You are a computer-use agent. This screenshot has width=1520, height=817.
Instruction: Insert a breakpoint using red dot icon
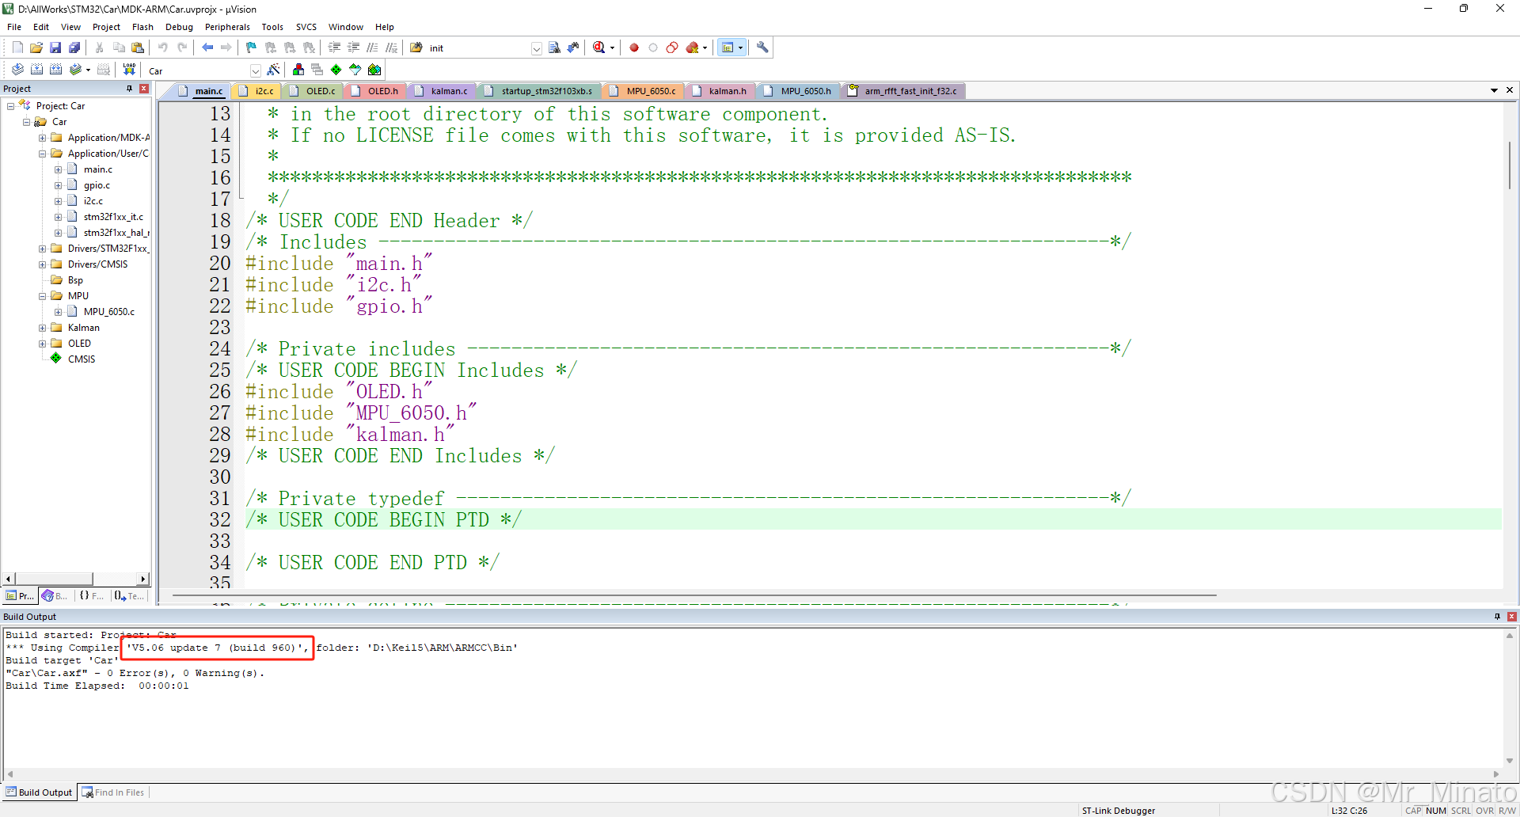[x=634, y=47]
